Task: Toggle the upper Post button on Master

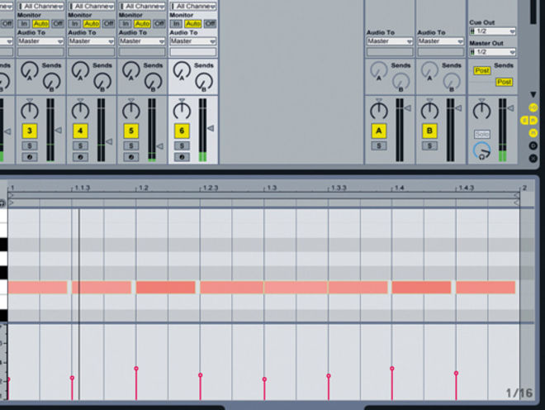Action: 482,70
